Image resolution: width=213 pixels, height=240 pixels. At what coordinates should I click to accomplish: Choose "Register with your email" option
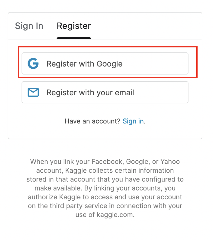pyautogui.click(x=105, y=92)
